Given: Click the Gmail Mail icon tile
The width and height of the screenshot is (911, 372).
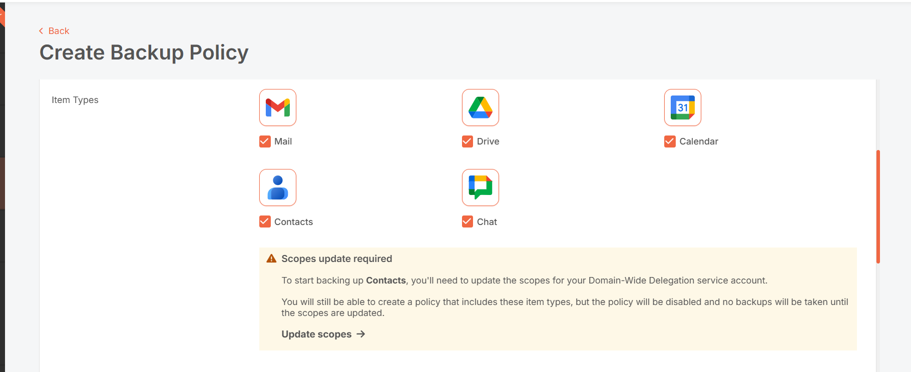Looking at the screenshot, I should pos(278,107).
